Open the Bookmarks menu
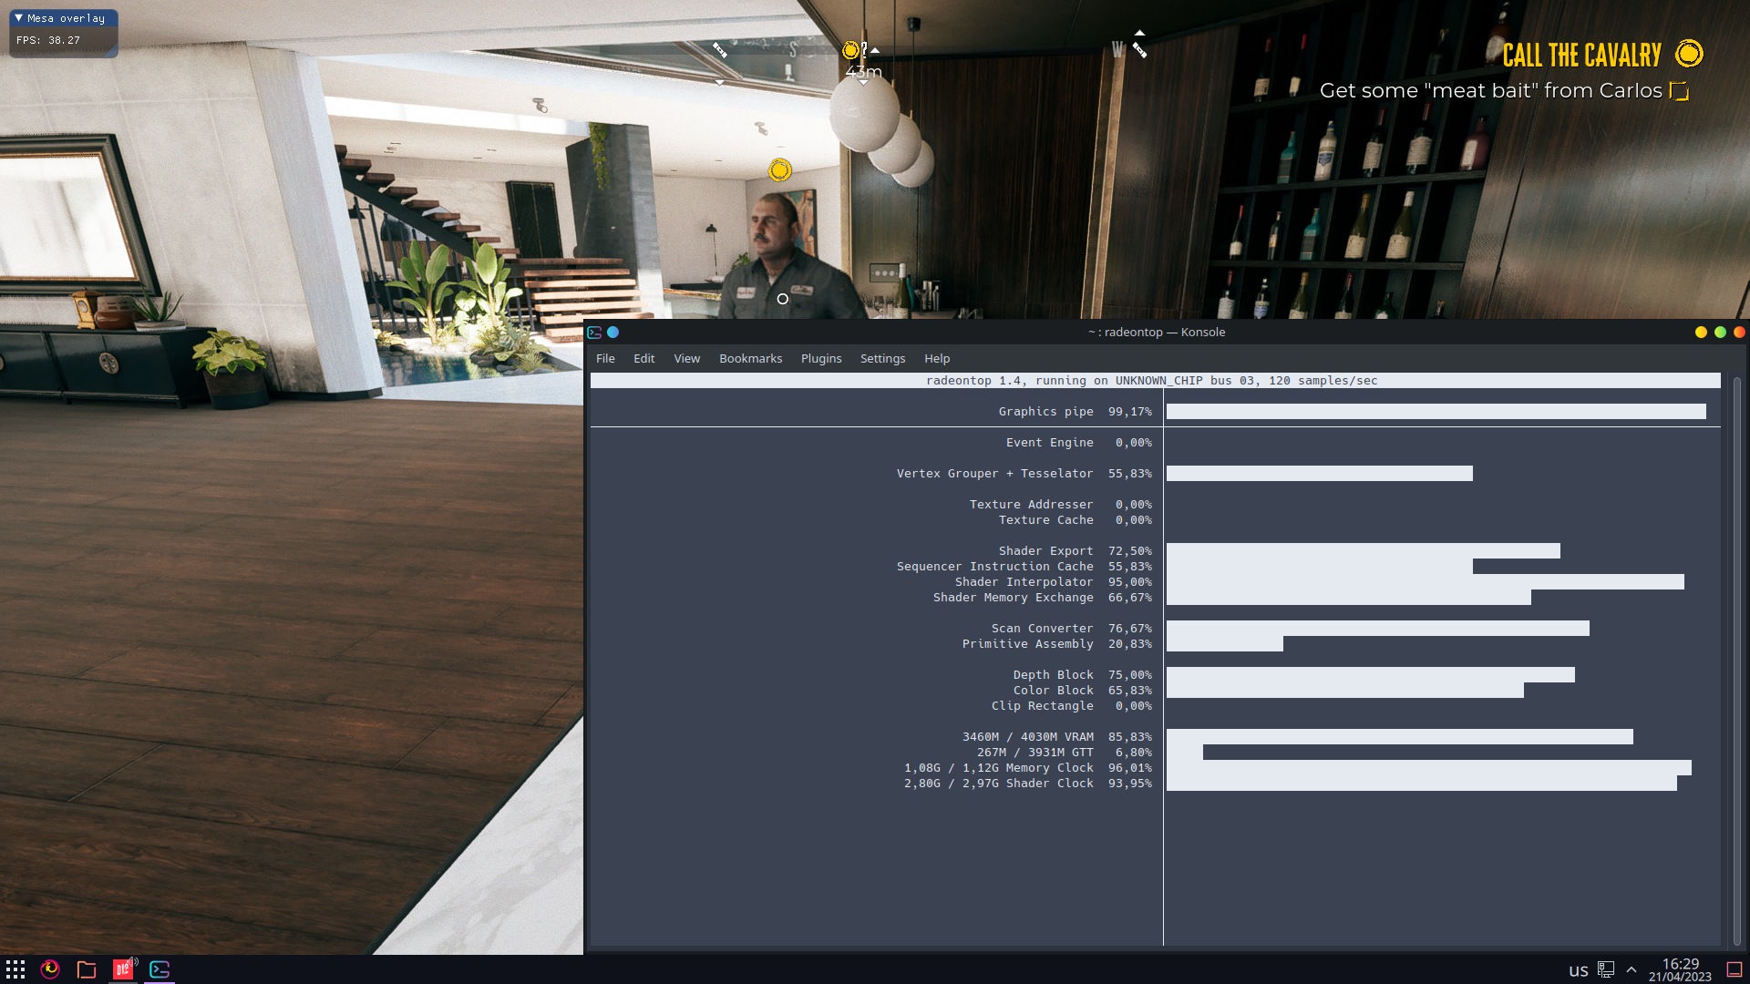This screenshot has height=984, width=1750. click(750, 359)
